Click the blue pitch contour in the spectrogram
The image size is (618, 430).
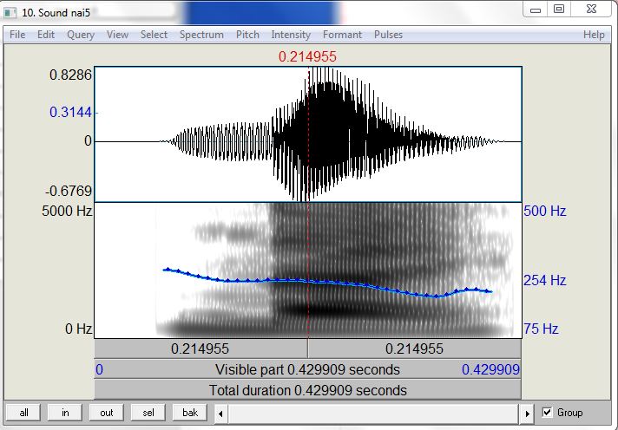coord(327,282)
